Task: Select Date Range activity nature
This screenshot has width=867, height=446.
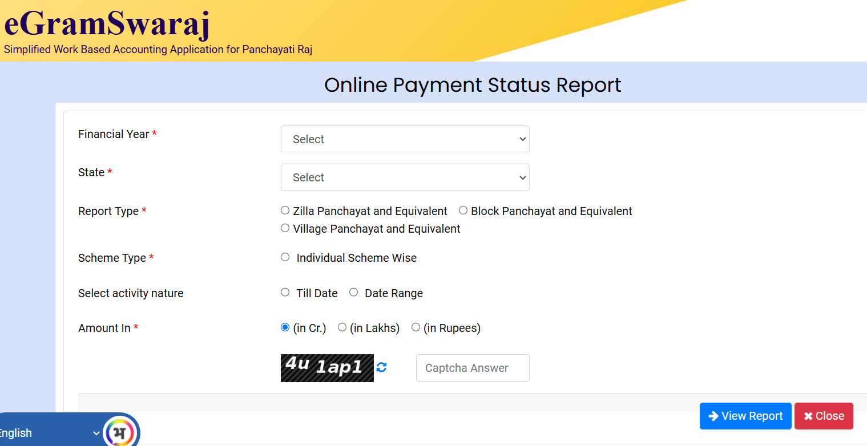Action: pos(354,293)
